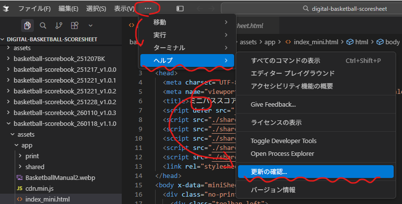The image size is (402, 204).
Task: Open the Explorer view icon
Action: (27, 26)
